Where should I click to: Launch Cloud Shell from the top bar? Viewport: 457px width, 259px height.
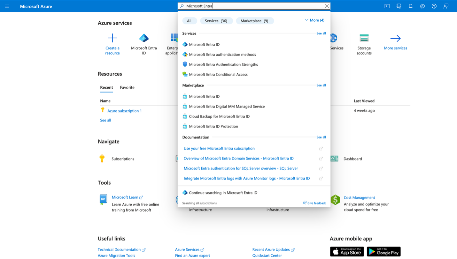click(387, 6)
